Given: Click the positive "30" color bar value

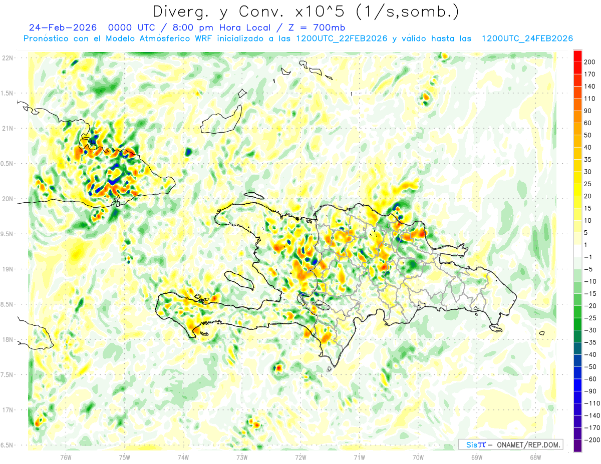Looking at the screenshot, I should pyautogui.click(x=588, y=172).
